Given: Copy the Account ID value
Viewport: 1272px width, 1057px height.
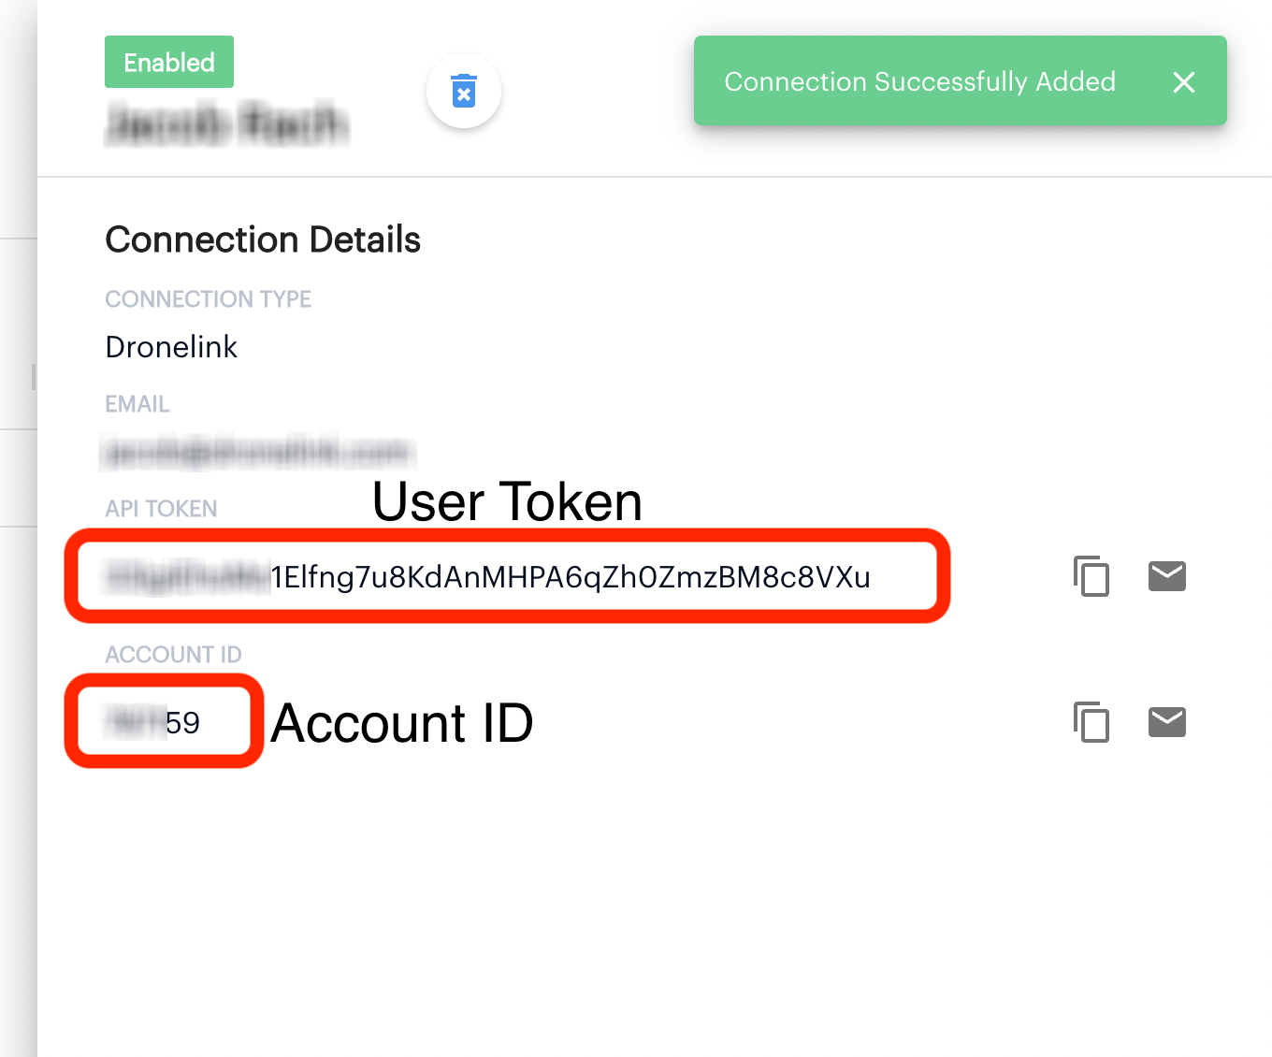Looking at the screenshot, I should pos(1091,721).
